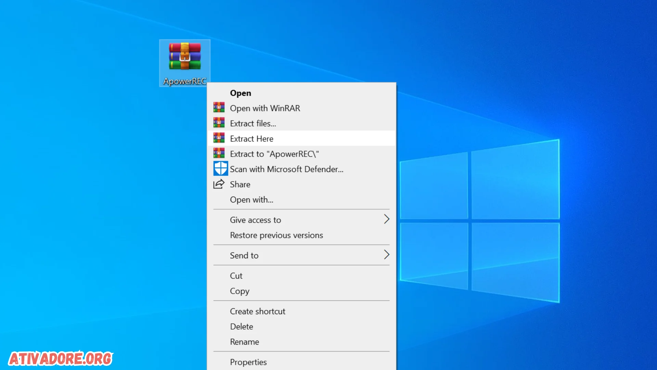The width and height of the screenshot is (657, 370).
Task: Choose Copy from the context menu
Action: point(301,291)
